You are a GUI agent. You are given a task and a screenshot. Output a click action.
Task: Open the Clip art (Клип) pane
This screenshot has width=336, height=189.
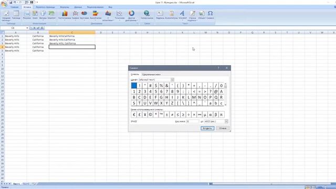tap(35, 15)
